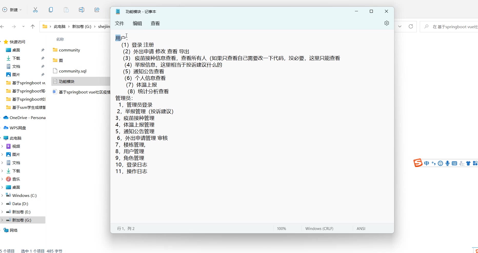Toggle punctuation mode on the Sogou bar

[x=434, y=163]
